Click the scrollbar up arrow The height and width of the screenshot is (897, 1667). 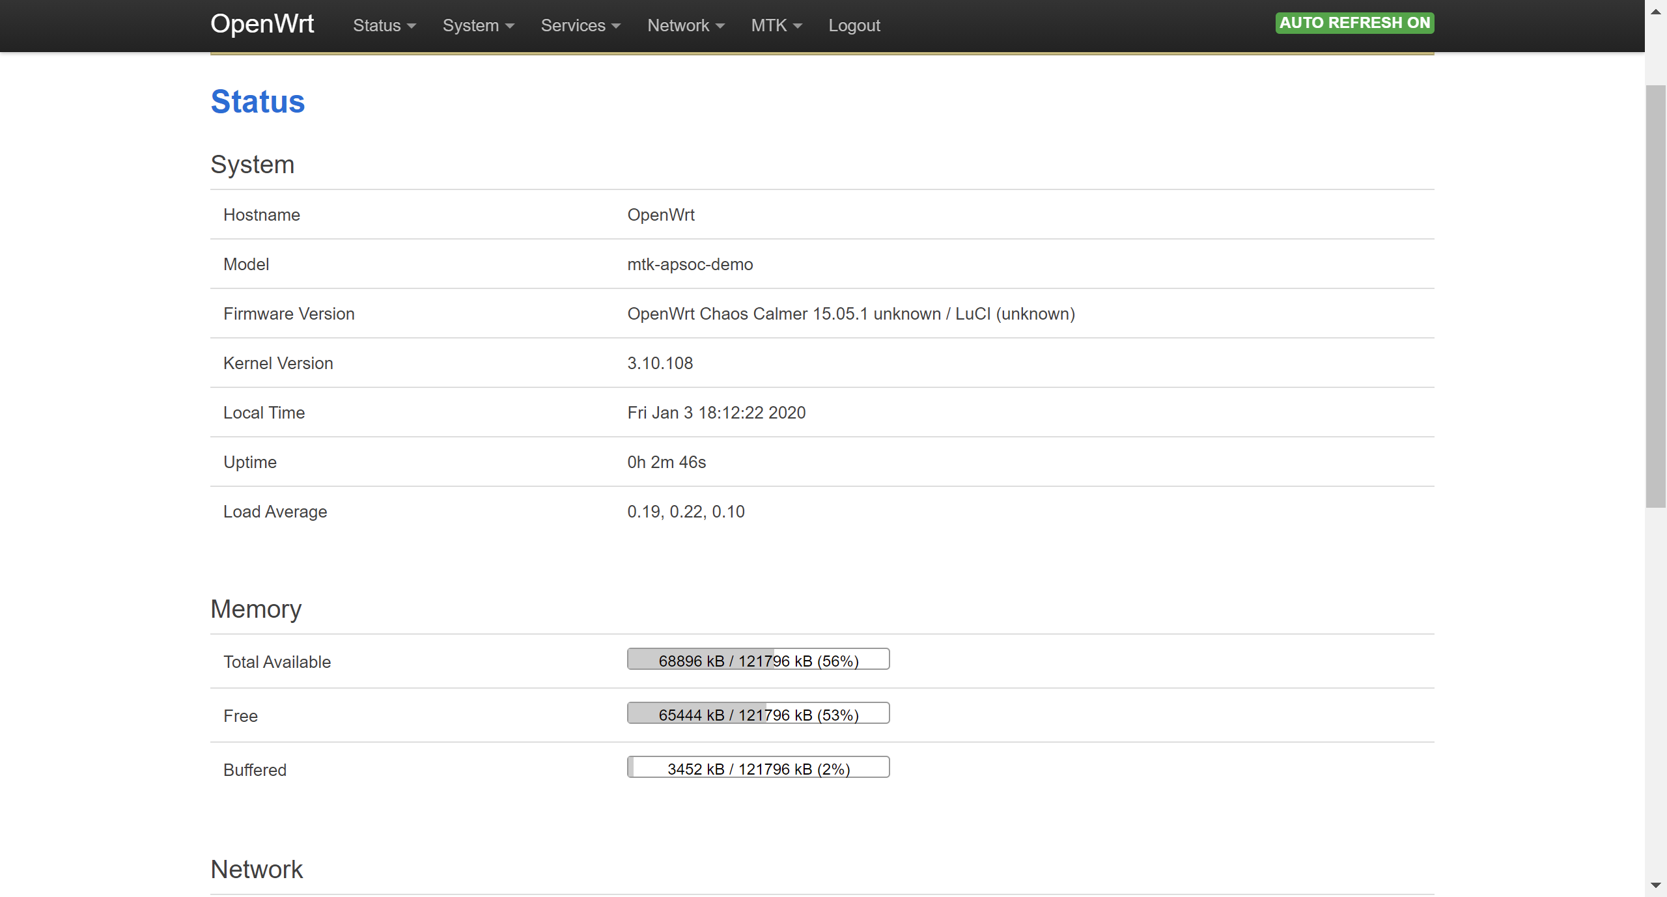[x=1655, y=11]
